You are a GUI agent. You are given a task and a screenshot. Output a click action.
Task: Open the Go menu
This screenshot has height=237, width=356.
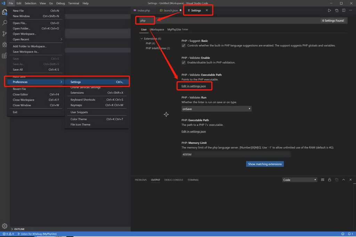pos(51,3)
